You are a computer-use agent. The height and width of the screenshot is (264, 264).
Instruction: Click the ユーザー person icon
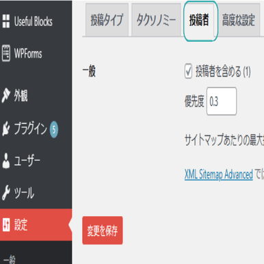point(6,161)
